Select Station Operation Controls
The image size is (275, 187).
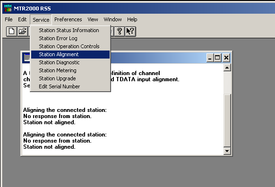tap(70, 46)
